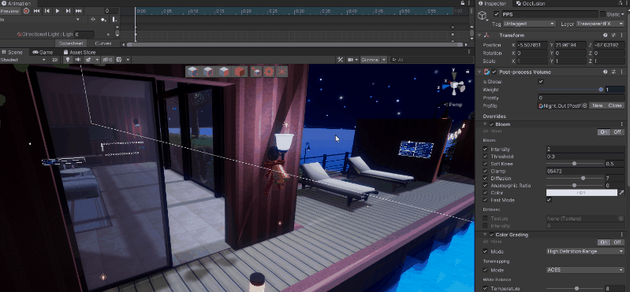Play the animation clip

point(58,11)
